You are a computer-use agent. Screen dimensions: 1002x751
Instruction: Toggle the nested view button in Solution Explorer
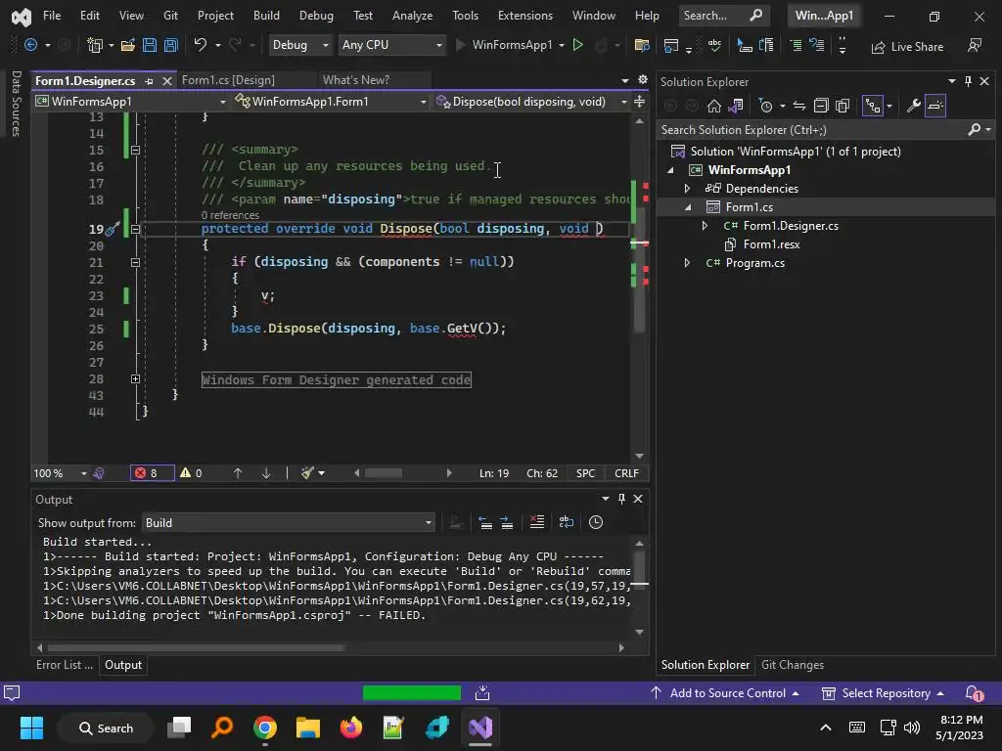pos(872,106)
